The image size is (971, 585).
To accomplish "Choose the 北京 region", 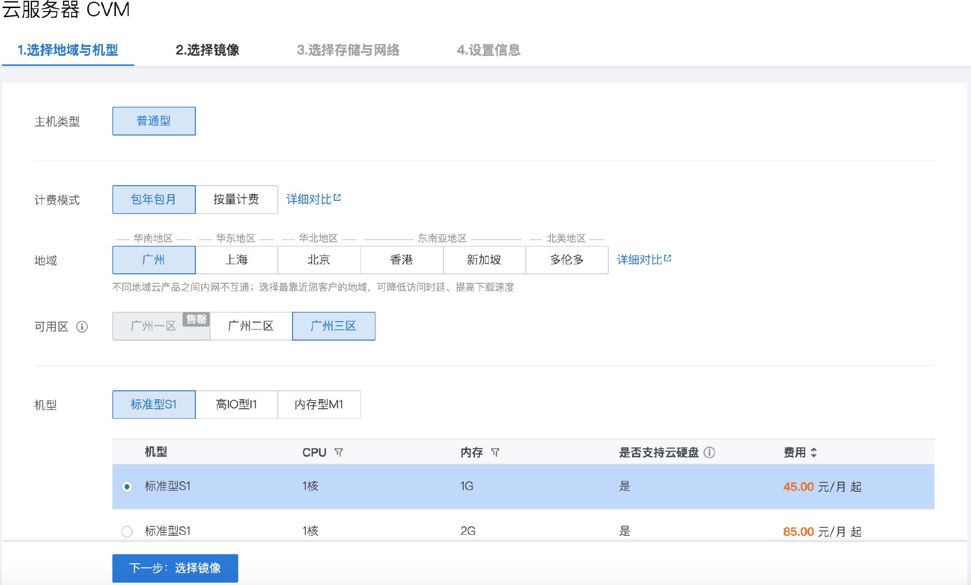I will (x=319, y=260).
